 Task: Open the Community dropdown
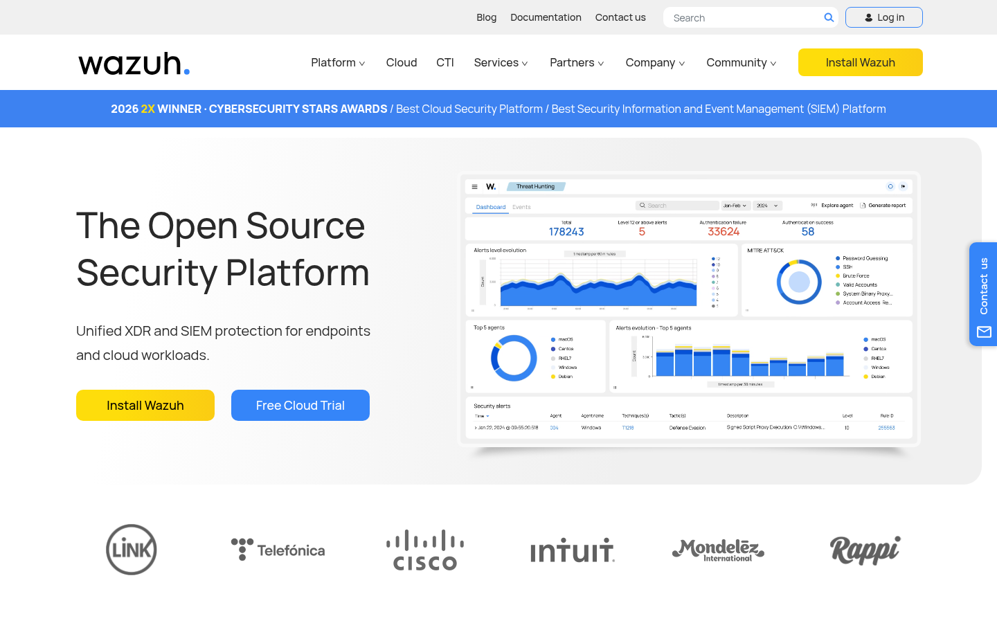coord(742,62)
